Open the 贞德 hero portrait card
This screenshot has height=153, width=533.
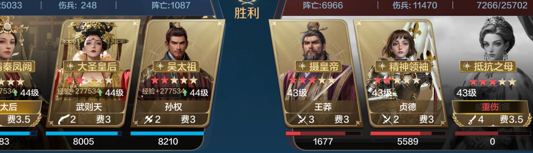click(401, 72)
